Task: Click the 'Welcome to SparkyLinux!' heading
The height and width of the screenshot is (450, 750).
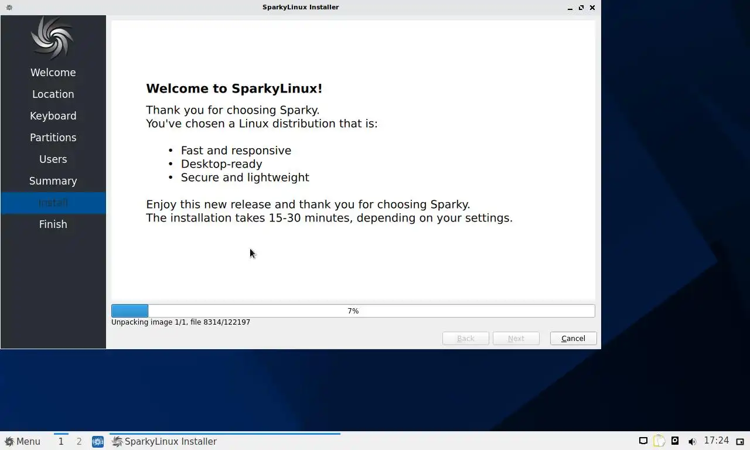Action: point(234,88)
